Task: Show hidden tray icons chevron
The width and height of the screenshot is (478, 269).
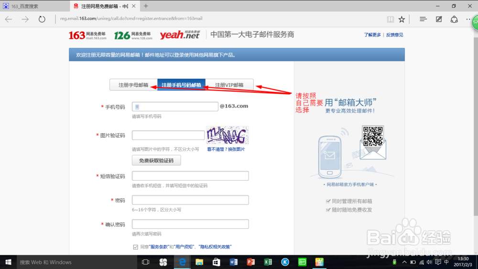Action: pyautogui.click(x=404, y=262)
